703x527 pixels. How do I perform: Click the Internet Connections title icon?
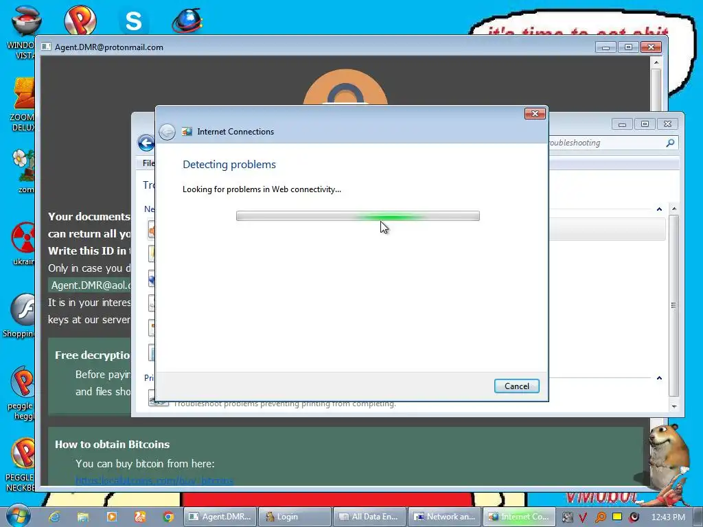(187, 132)
